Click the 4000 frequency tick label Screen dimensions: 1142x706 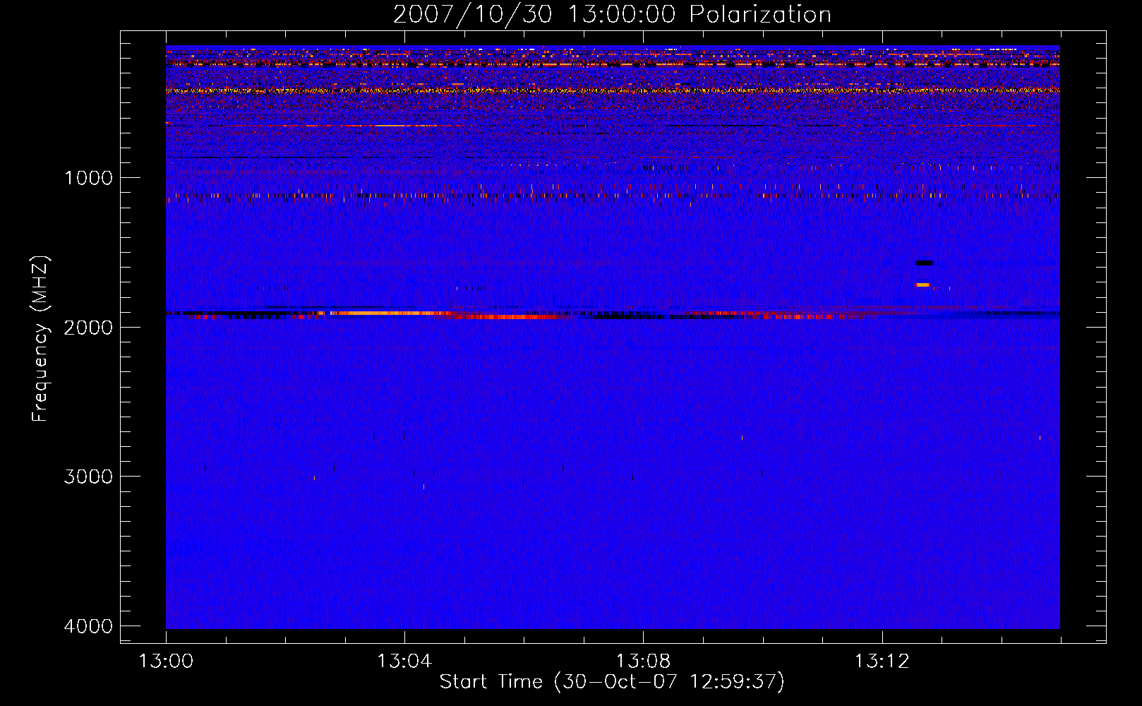click(x=88, y=626)
